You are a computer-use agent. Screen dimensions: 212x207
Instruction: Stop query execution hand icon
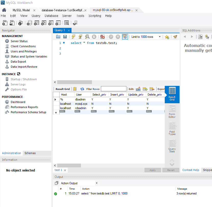tap(94, 37)
